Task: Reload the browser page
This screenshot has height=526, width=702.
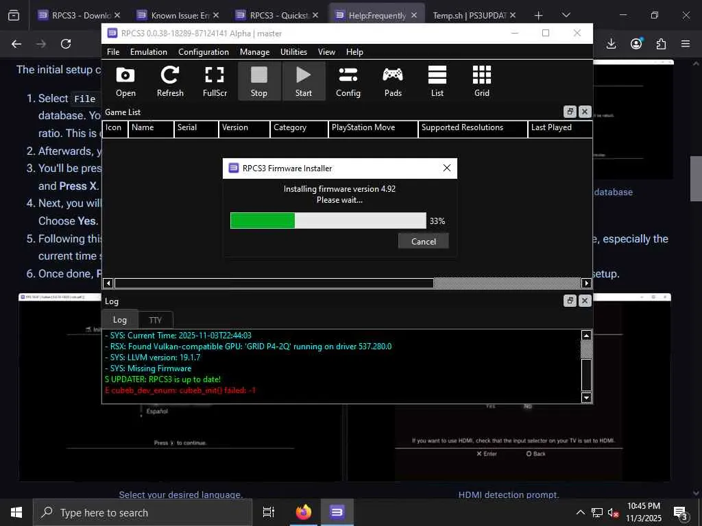Action: pos(66,44)
